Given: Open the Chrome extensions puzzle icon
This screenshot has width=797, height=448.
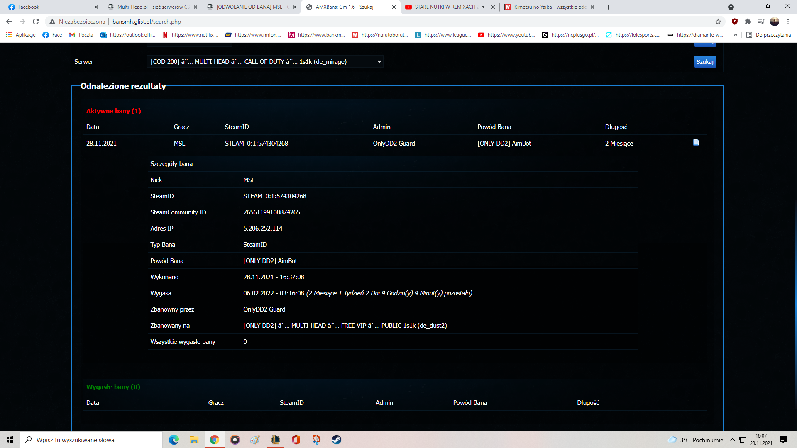Looking at the screenshot, I should coord(748,22).
